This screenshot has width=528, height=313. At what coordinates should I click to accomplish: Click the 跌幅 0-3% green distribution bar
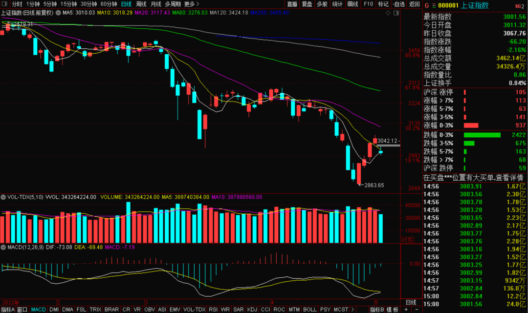482,135
